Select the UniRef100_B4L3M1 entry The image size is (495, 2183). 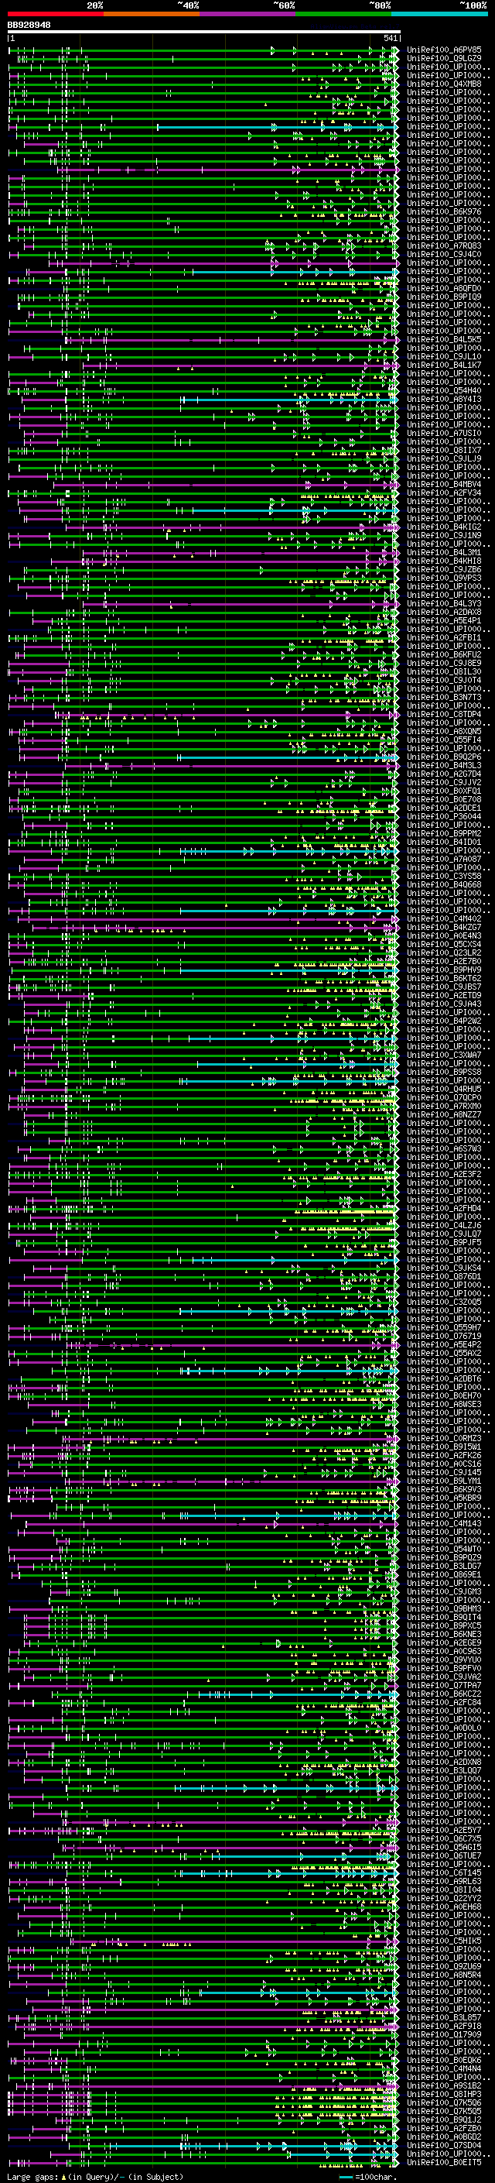pyautogui.click(x=444, y=553)
